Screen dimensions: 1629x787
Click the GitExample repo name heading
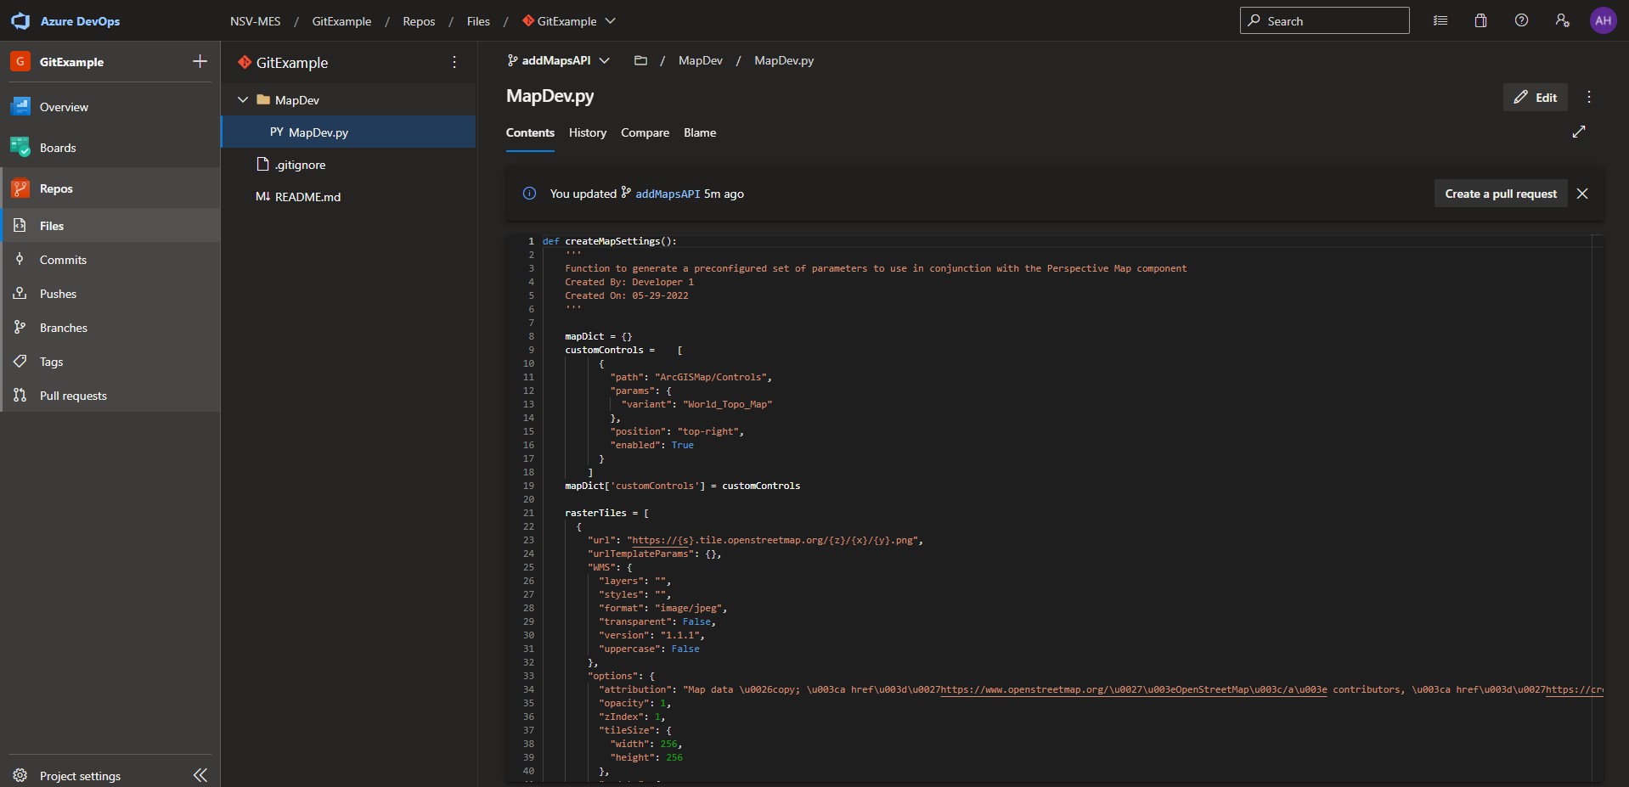click(x=291, y=63)
